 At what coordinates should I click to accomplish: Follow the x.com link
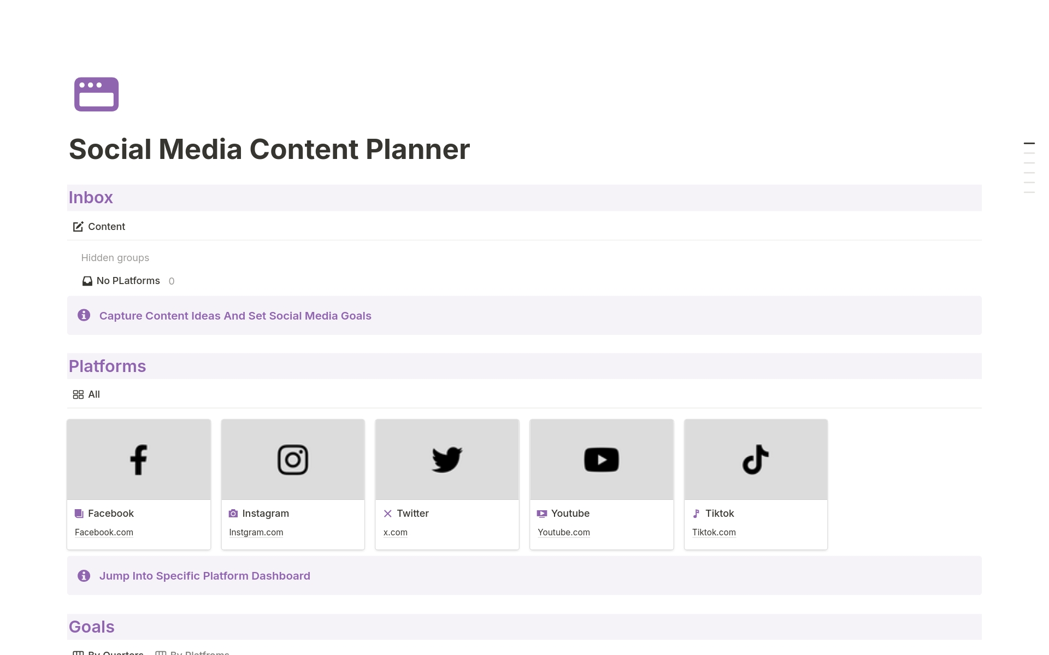tap(396, 532)
